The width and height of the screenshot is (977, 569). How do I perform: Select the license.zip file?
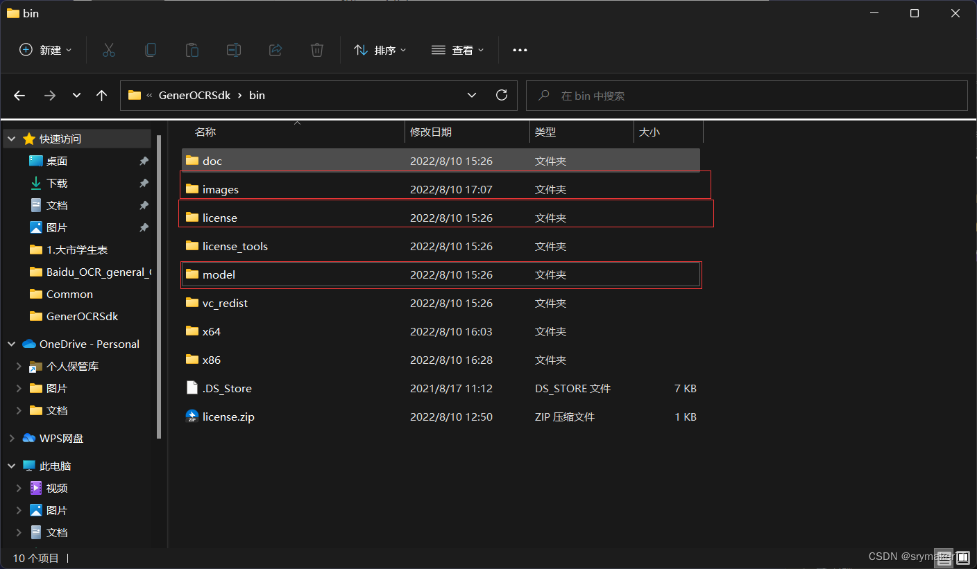[x=441, y=417]
